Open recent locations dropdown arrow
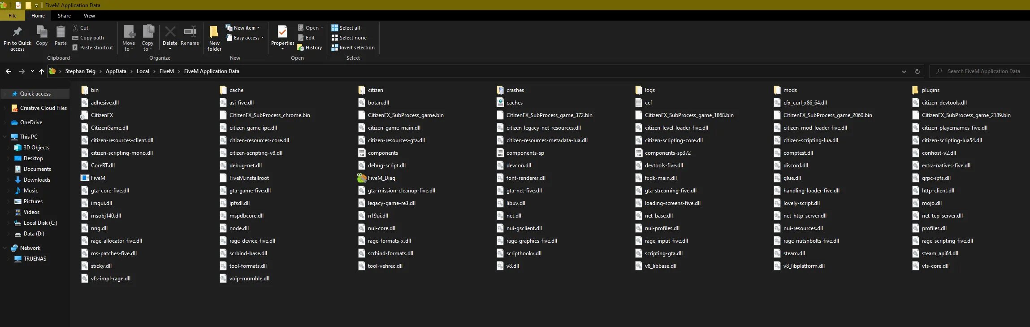This screenshot has height=327, width=1030. 32,71
